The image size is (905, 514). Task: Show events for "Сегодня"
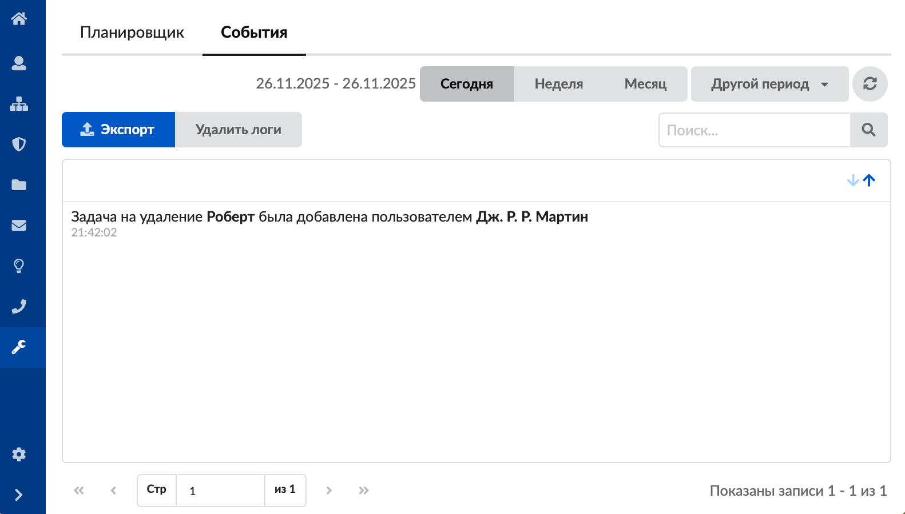(x=467, y=84)
